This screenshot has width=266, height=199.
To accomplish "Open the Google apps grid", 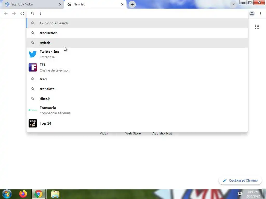I will click(x=257, y=27).
